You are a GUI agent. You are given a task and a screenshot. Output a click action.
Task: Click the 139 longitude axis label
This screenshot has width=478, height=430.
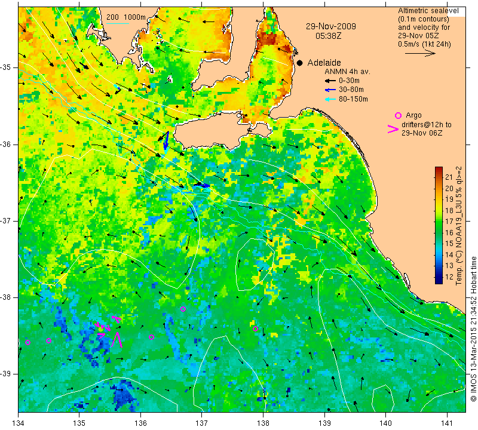[x=324, y=423]
